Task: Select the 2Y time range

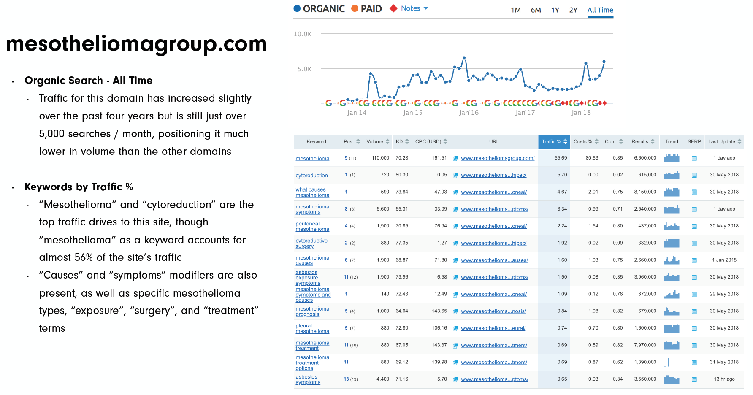Action: 573,10
